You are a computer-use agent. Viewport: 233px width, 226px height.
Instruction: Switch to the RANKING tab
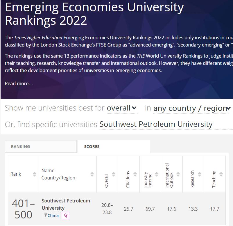(x=20, y=147)
